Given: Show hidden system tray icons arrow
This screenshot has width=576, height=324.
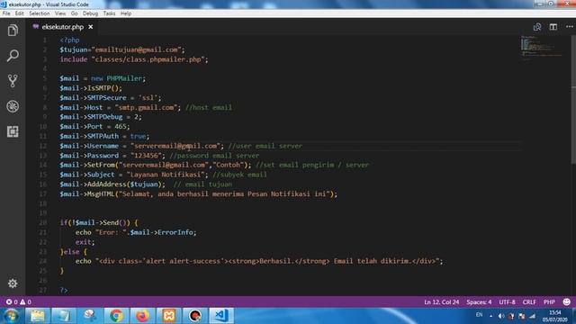Looking at the screenshot, I should click(490, 316).
